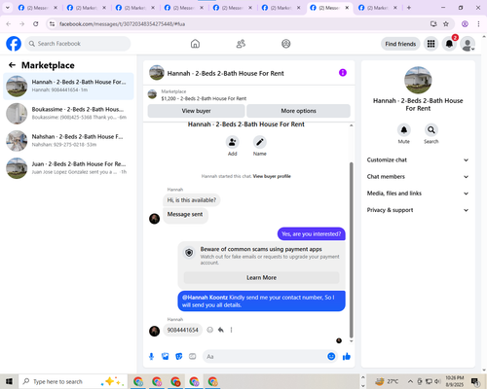
Task: Expand Media, files and links
Action: 418,194
